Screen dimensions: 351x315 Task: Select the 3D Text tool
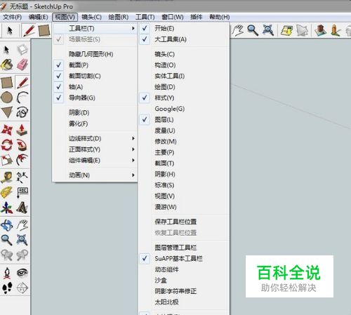click(22, 208)
